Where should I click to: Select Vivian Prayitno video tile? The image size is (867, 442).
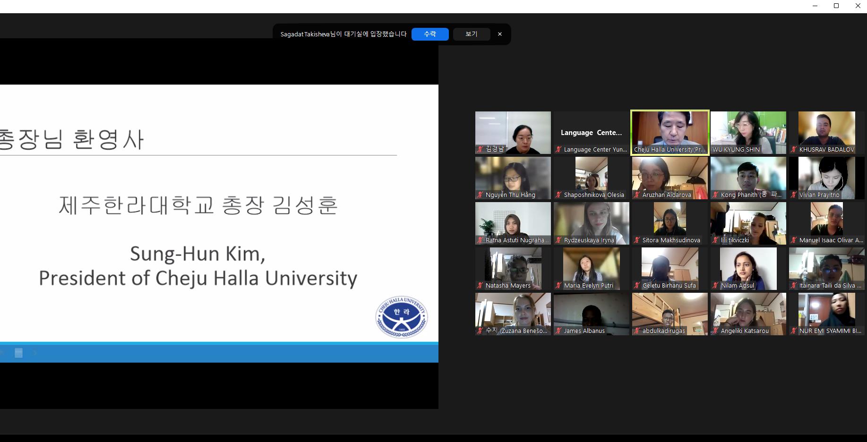pyautogui.click(x=827, y=178)
